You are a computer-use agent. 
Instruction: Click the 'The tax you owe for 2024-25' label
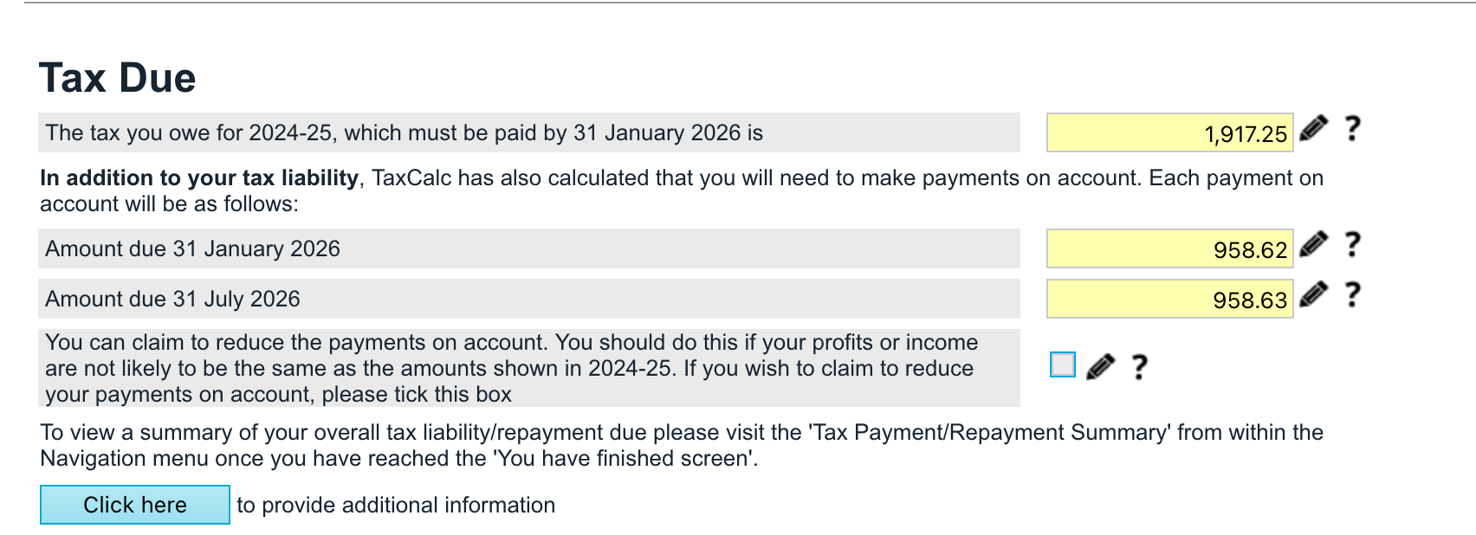[404, 133]
